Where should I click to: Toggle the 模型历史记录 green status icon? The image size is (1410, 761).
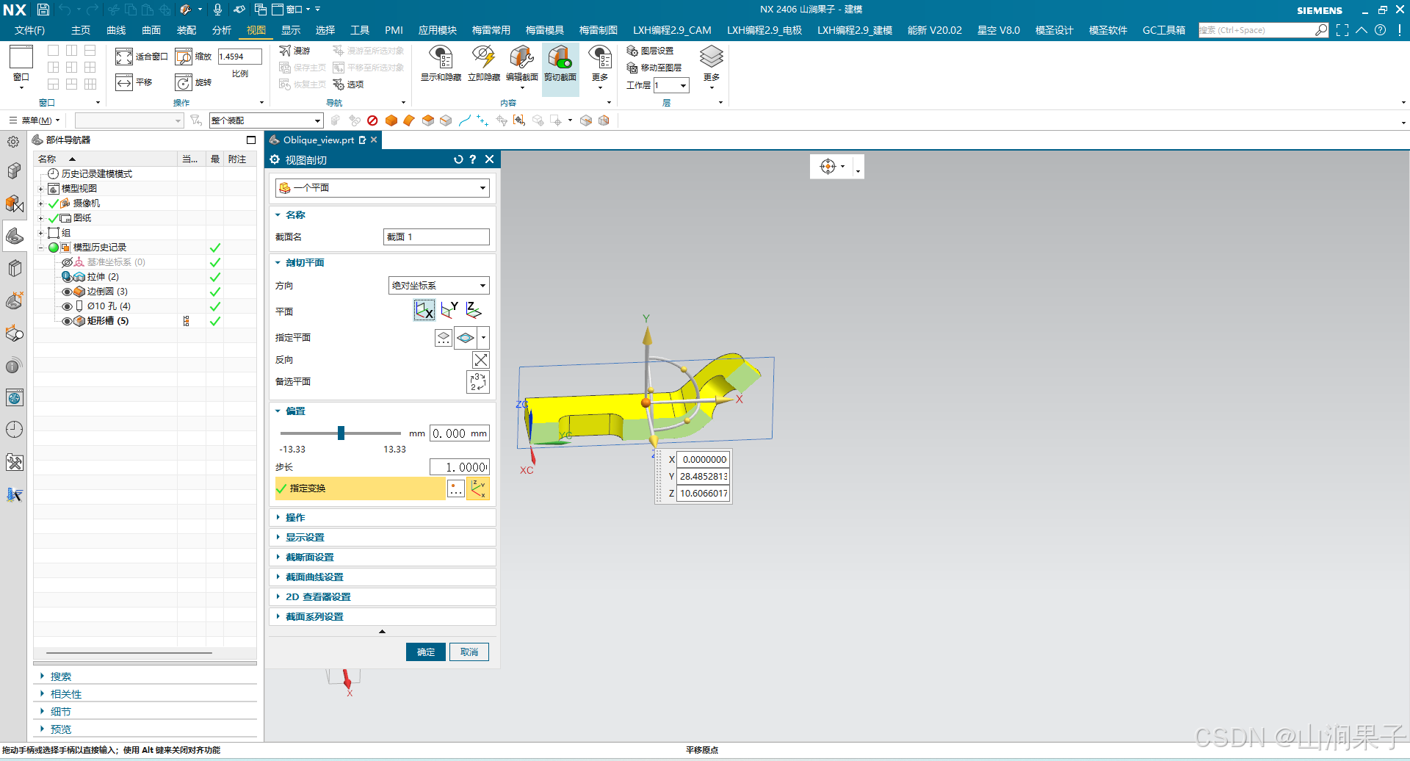point(54,248)
